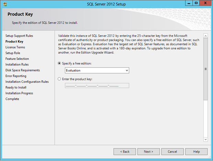This screenshot has width=213, height=161.
Task: Select the License Terms step
Action: pyautogui.click(x=15, y=47)
